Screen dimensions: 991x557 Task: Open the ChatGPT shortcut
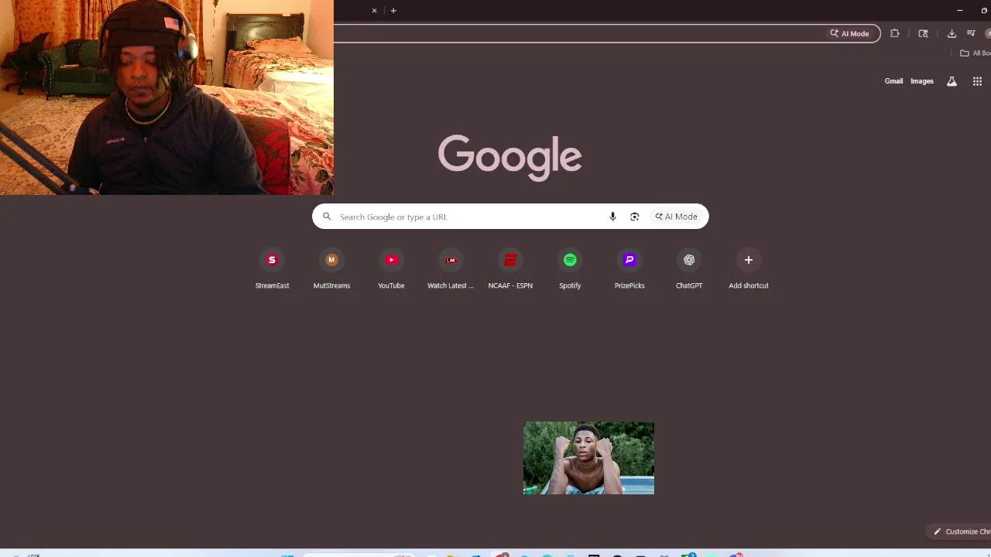coord(689,269)
